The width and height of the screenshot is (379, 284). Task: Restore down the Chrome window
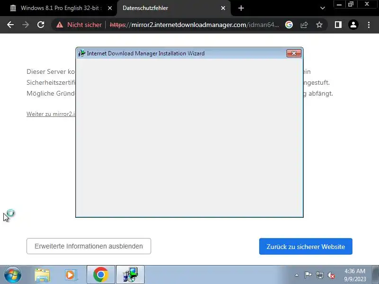coord(351,4)
